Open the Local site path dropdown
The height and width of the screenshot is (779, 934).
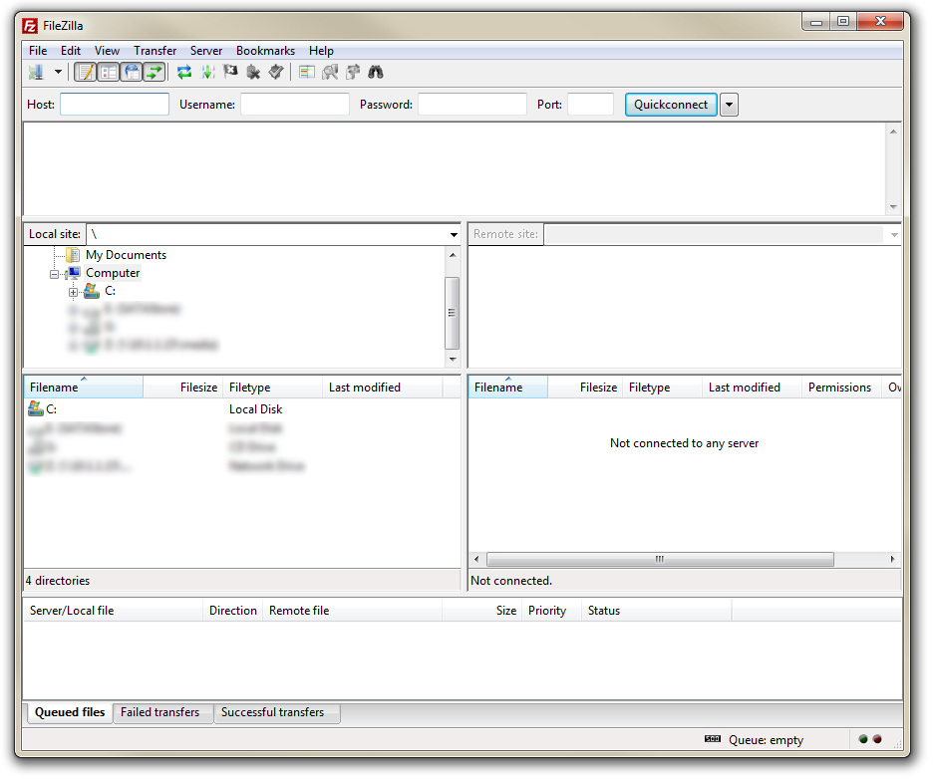pyautogui.click(x=454, y=233)
